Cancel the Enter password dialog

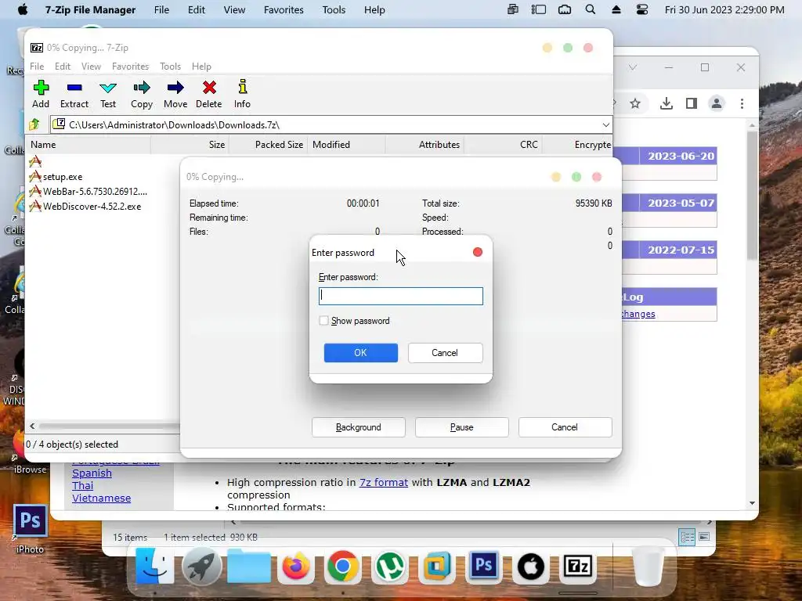click(445, 353)
